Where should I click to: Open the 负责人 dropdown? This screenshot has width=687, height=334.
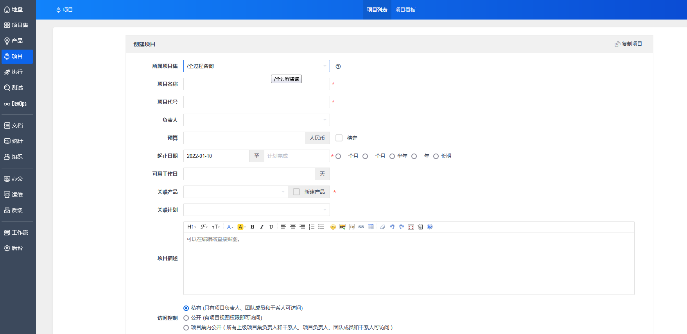click(x=257, y=120)
